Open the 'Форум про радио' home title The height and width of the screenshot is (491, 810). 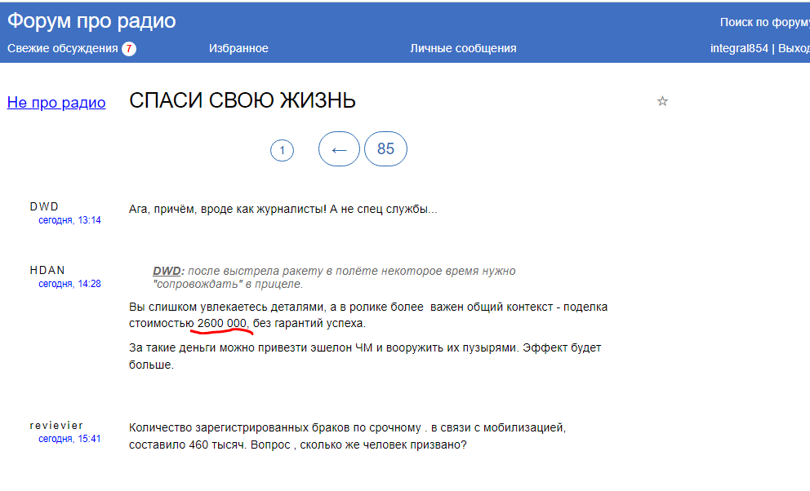(x=91, y=20)
